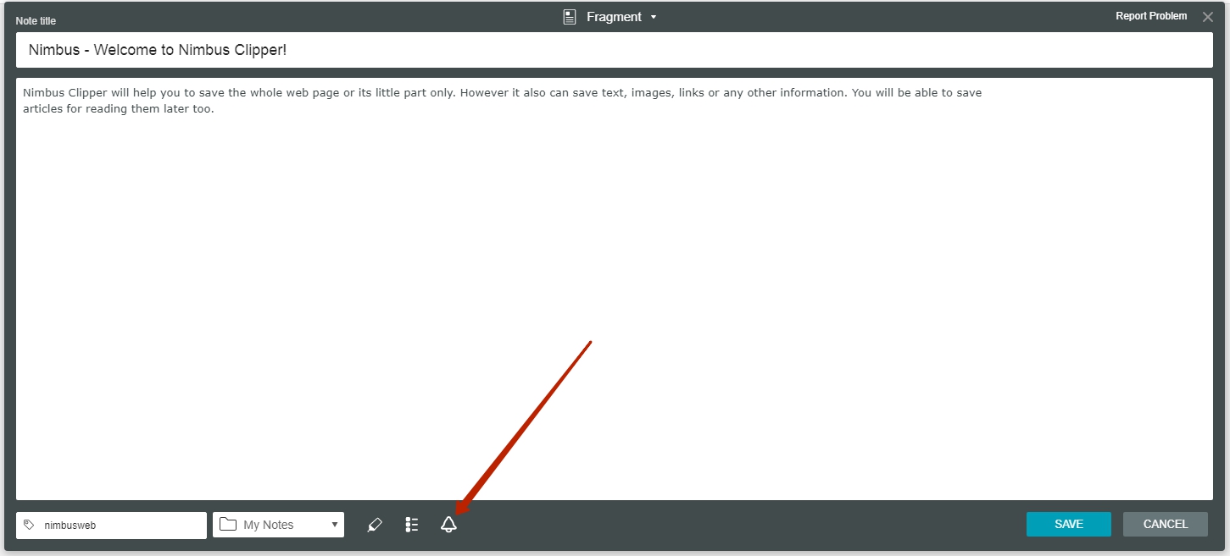The image size is (1230, 556).
Task: Click the tag icon beside nimbusweb
Action: [29, 525]
